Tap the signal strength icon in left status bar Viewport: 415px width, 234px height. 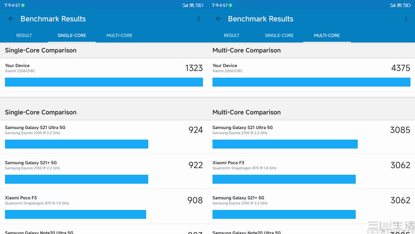coord(185,5)
